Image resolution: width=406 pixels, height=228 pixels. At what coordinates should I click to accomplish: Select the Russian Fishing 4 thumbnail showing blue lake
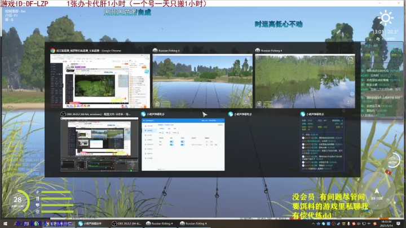(x=202, y=81)
